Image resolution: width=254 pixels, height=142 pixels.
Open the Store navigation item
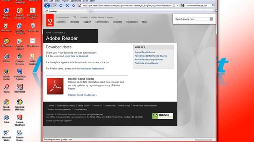point(144,22)
